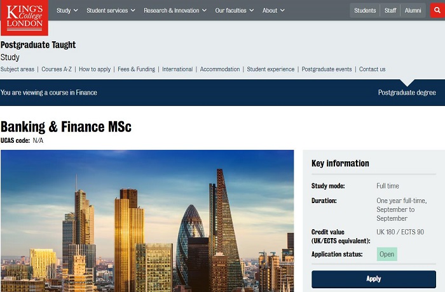
Task: Open the Our faculties dropdown
Action: [x=234, y=10]
